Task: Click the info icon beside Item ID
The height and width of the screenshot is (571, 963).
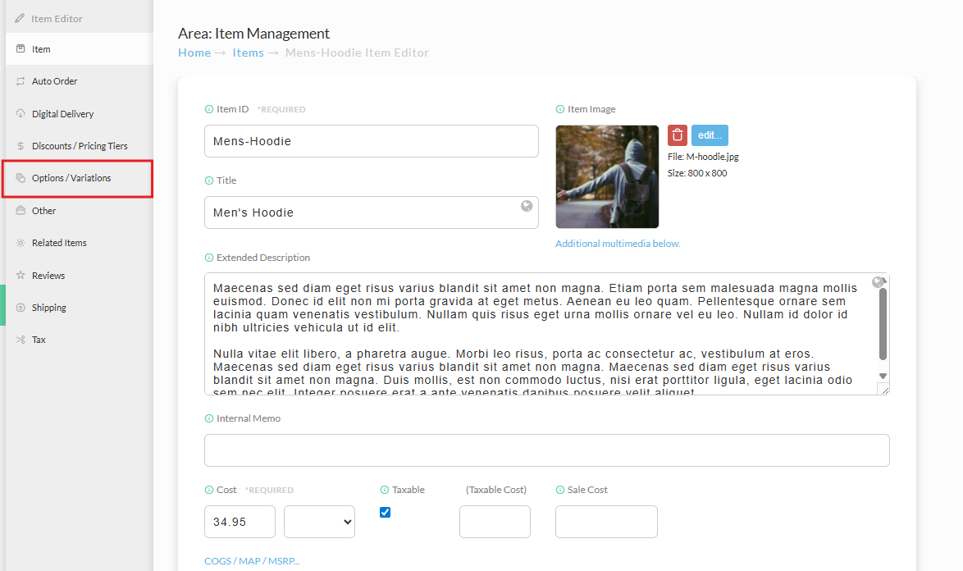Action: tap(209, 109)
